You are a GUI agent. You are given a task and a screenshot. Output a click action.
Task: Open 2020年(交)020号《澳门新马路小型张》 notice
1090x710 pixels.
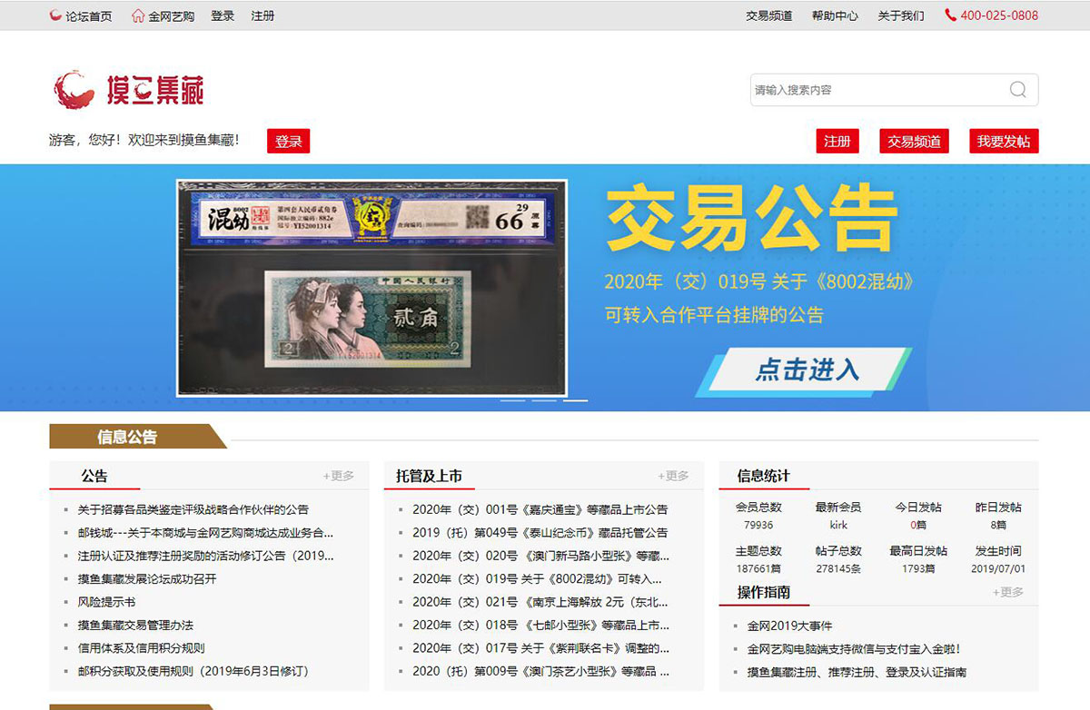541,556
